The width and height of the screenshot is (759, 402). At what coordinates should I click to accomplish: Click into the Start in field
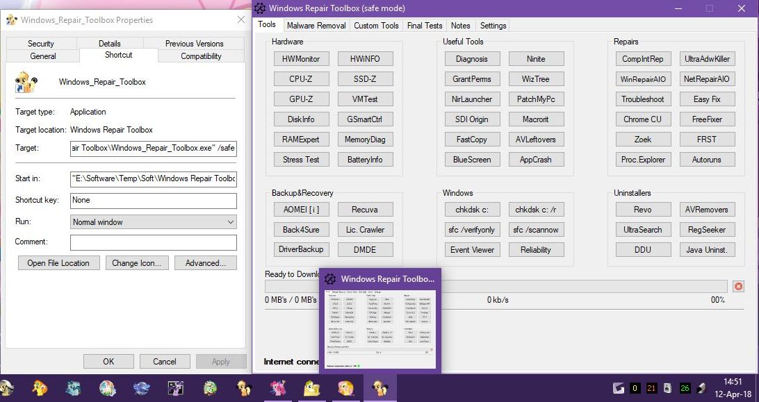pyautogui.click(x=154, y=178)
